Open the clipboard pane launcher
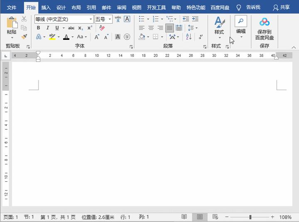The width and height of the screenshot is (299, 222). click(28, 47)
